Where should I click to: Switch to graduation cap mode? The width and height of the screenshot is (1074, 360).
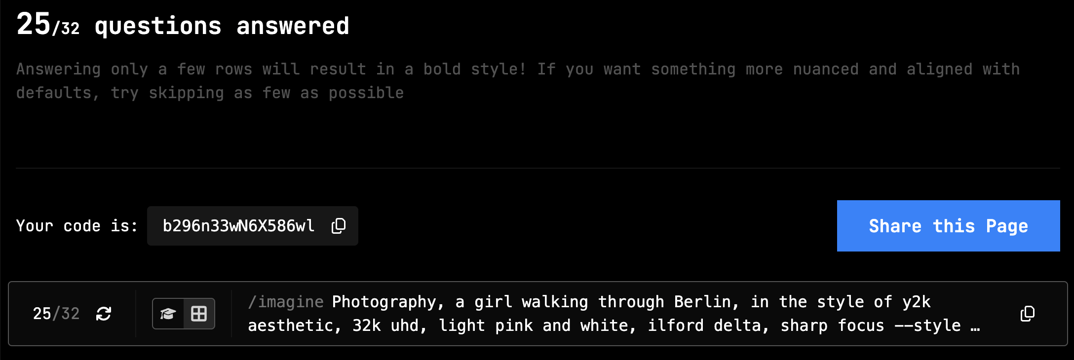(x=168, y=314)
